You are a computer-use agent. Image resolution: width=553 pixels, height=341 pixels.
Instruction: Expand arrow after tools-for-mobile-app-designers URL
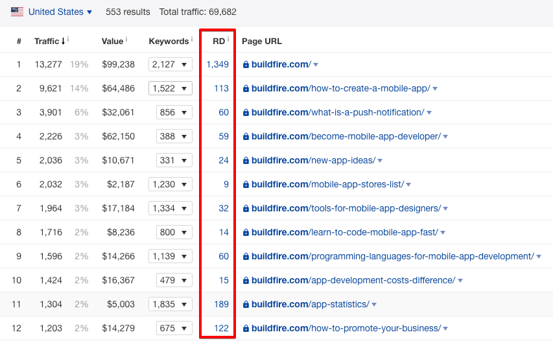tap(445, 209)
